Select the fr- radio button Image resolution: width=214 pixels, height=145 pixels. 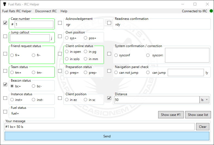pos(33,55)
